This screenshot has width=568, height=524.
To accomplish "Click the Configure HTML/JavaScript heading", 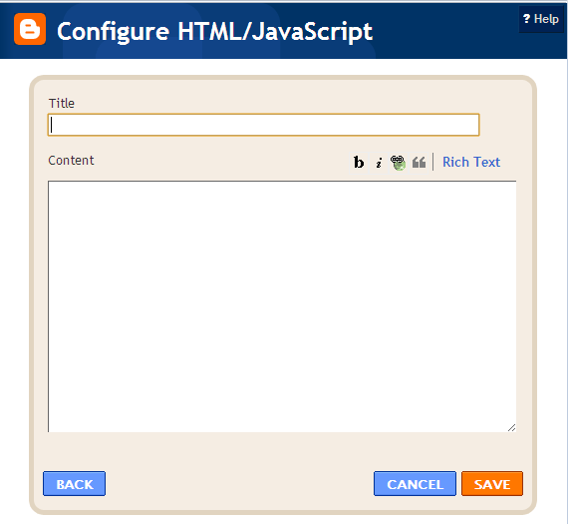I will (x=214, y=31).
